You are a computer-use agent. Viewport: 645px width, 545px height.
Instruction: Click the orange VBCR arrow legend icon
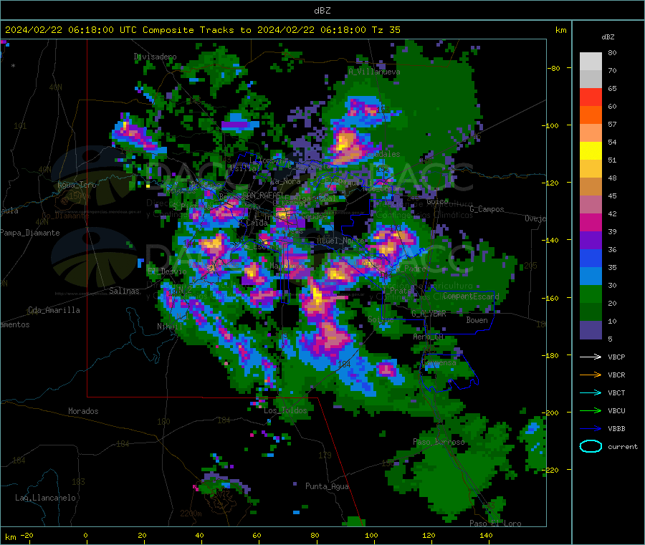(591, 375)
